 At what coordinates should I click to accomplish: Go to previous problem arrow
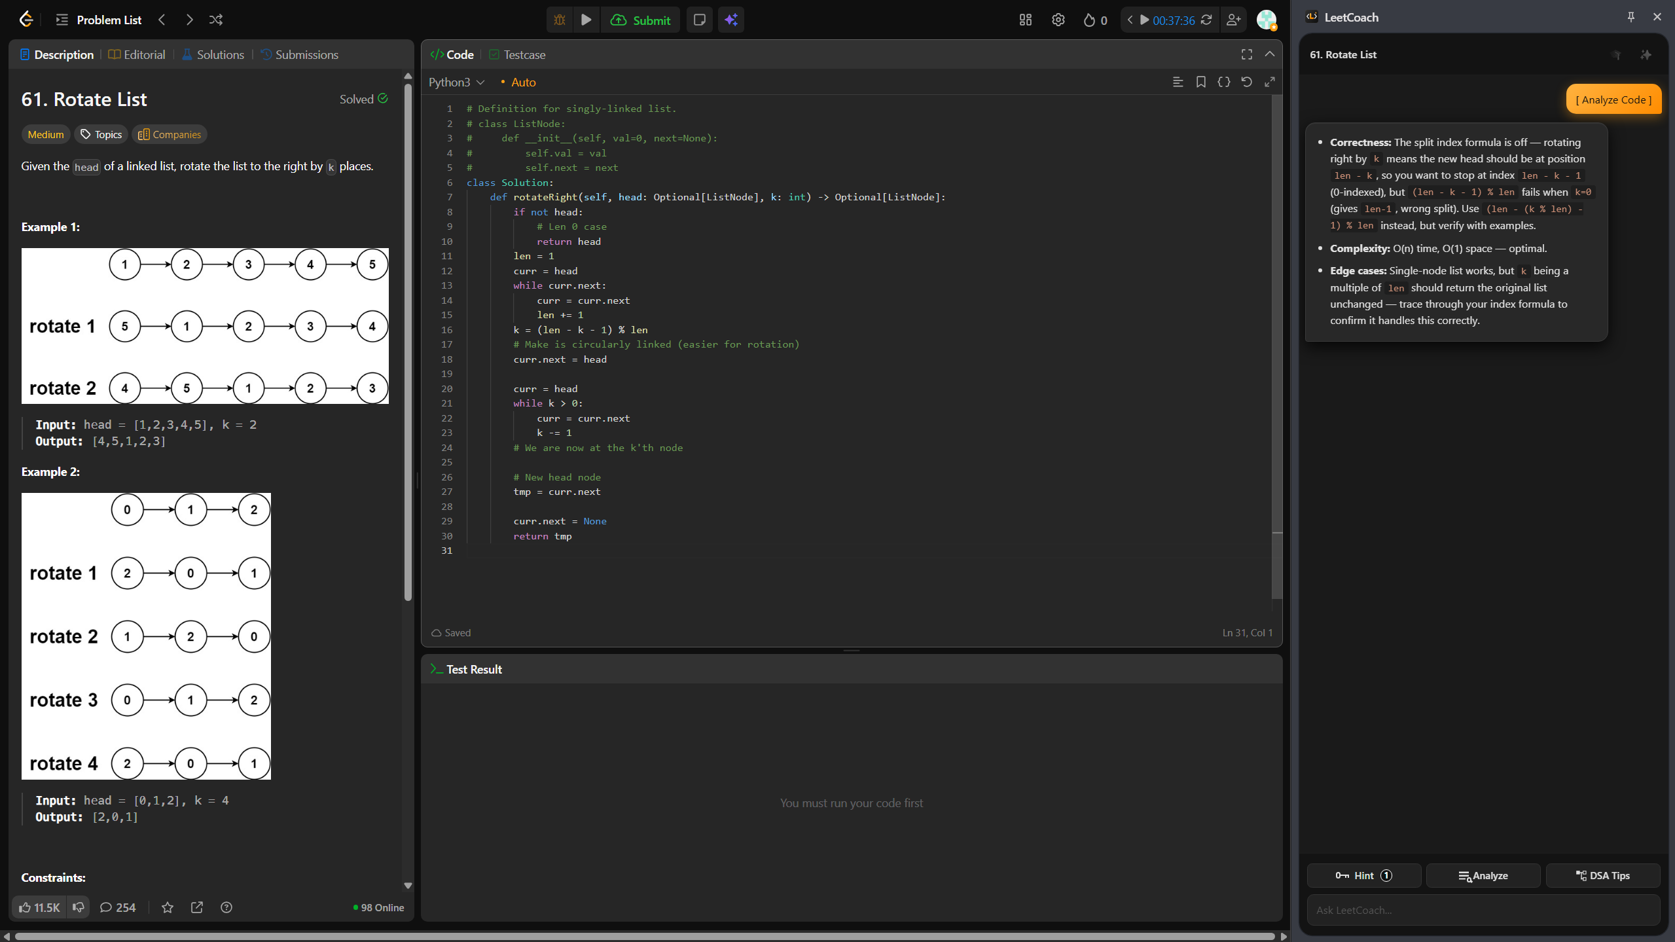(162, 20)
